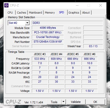This screenshot has height=108, width=110.
Task: Click the Tools button
Action: pos(54,102)
